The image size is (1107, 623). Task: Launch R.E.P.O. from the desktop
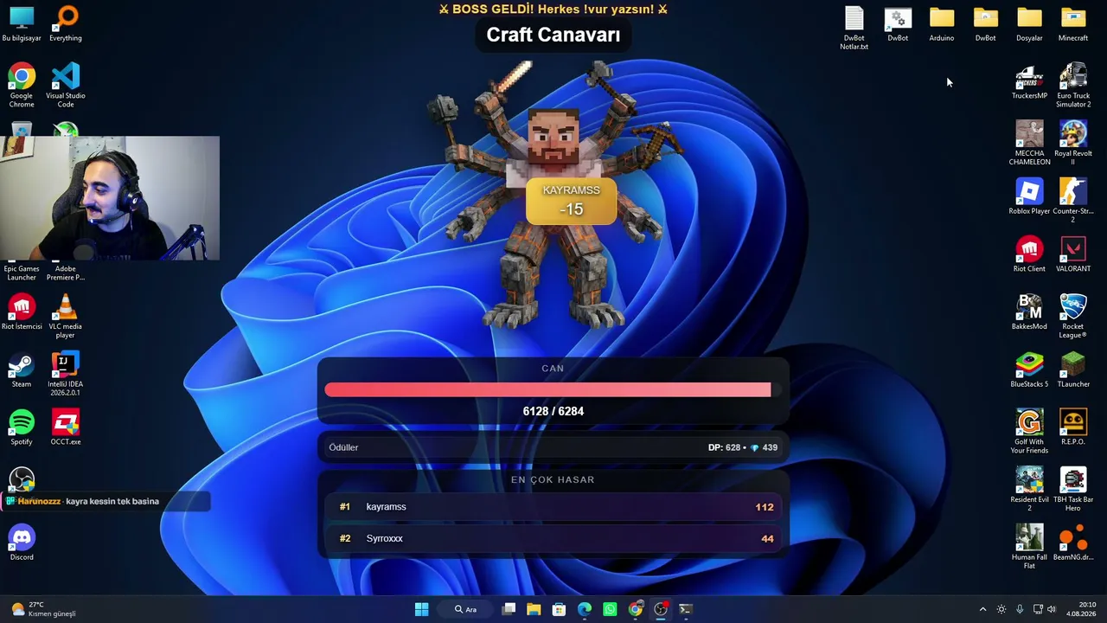click(x=1073, y=428)
